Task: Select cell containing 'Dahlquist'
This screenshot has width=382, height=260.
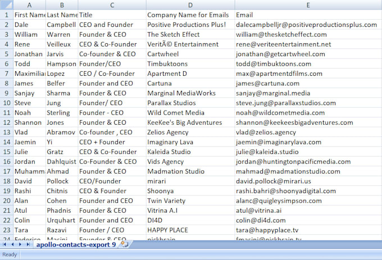Action: pos(62,162)
